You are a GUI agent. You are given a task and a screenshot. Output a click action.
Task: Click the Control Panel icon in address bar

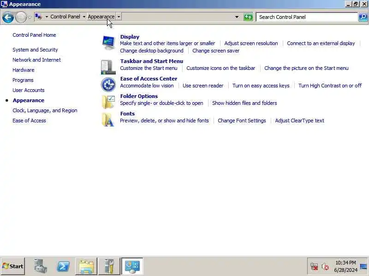[x=38, y=17]
